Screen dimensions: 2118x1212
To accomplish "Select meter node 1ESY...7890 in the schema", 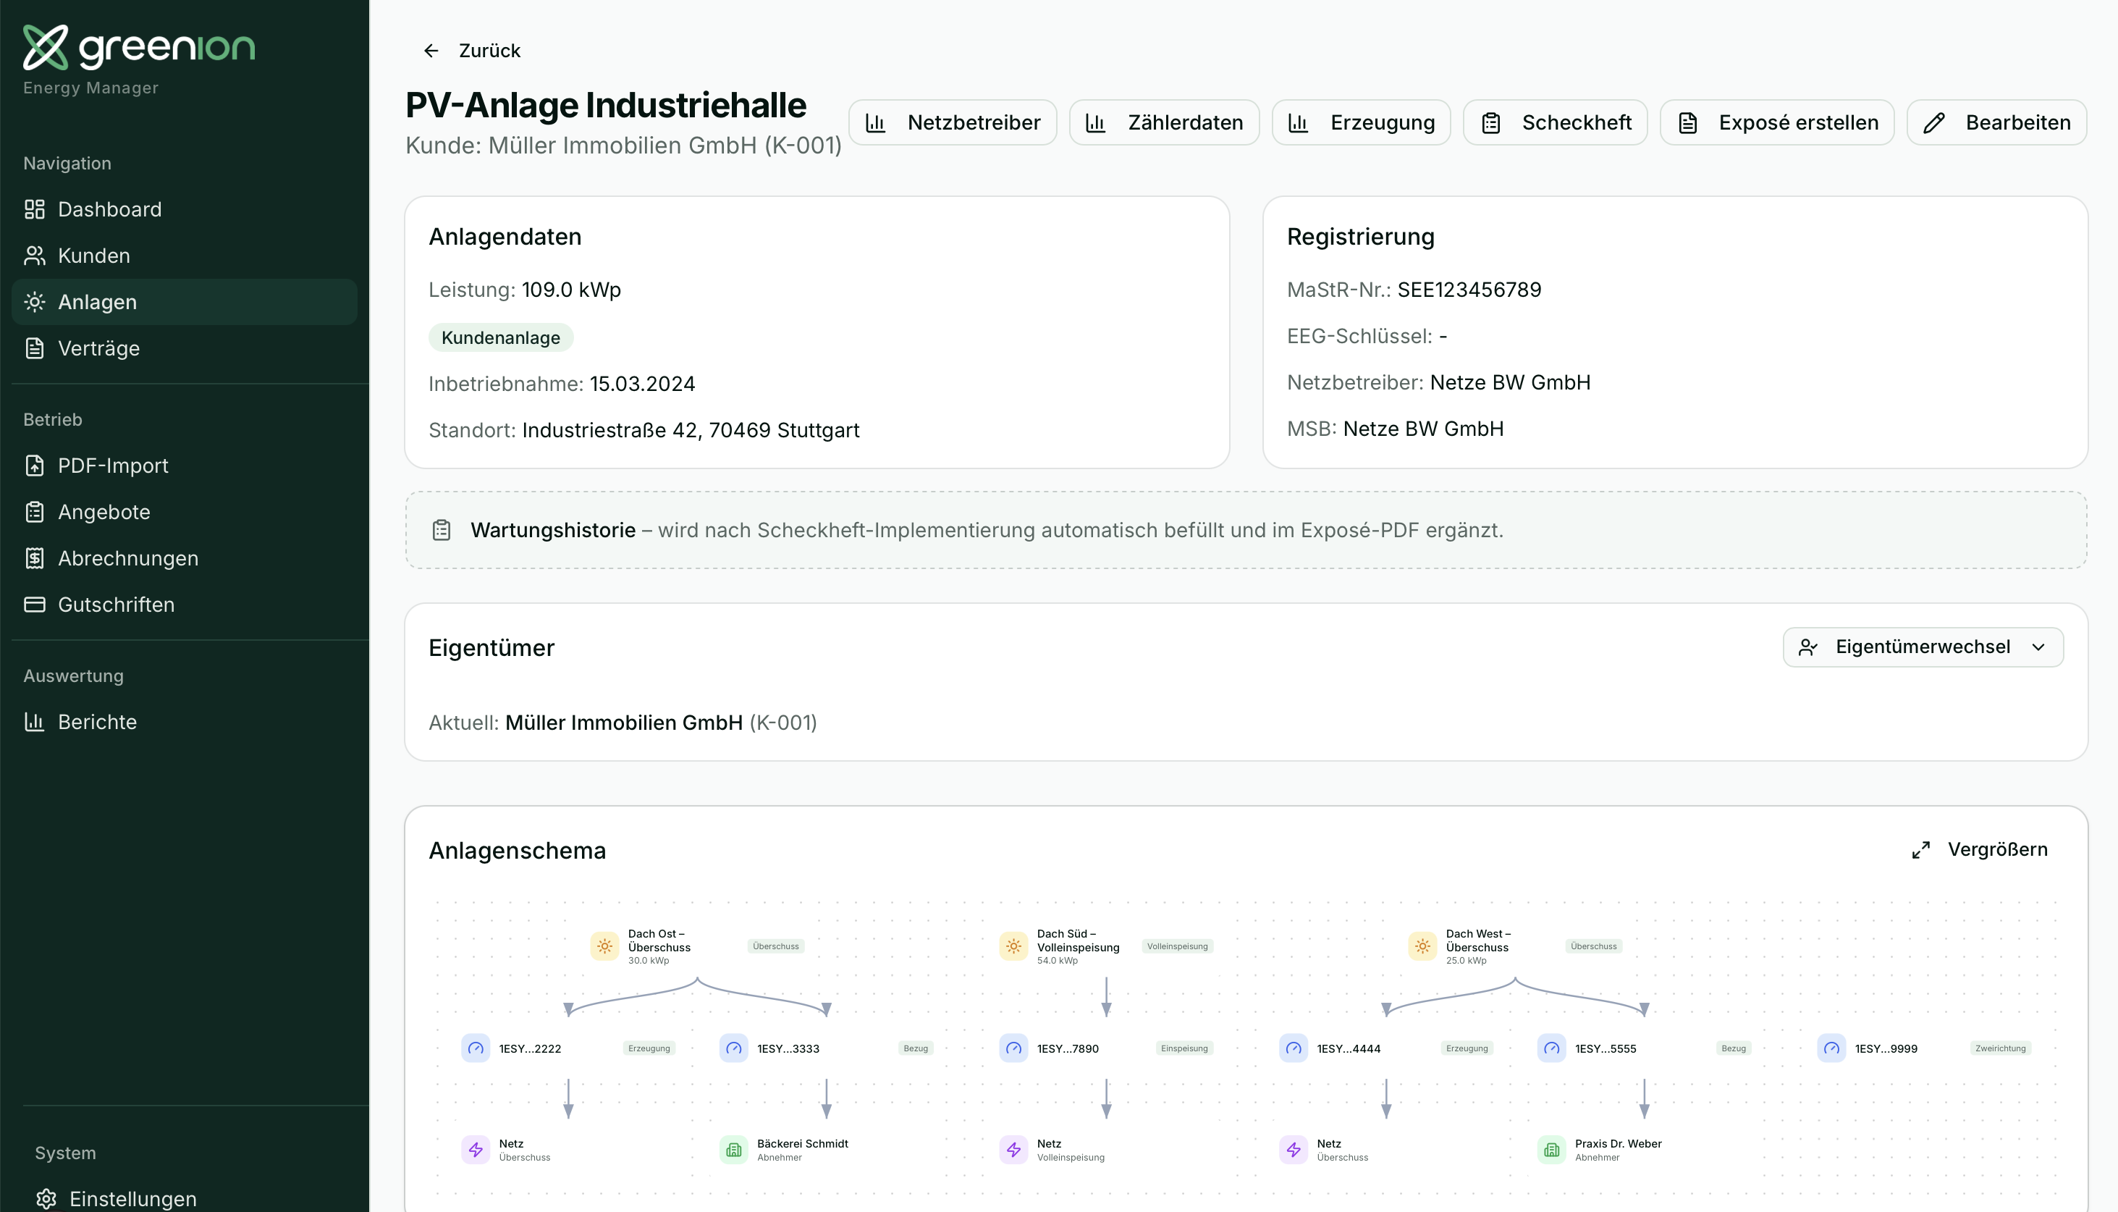I will pyautogui.click(x=1052, y=1048).
